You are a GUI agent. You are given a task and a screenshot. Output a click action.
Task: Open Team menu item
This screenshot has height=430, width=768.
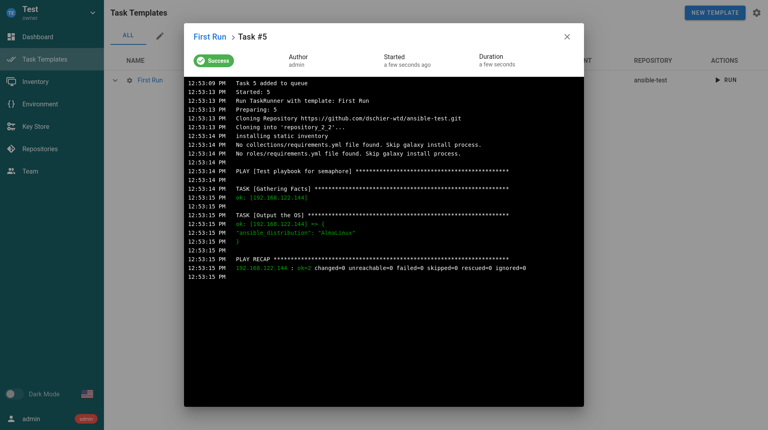pyautogui.click(x=52, y=171)
